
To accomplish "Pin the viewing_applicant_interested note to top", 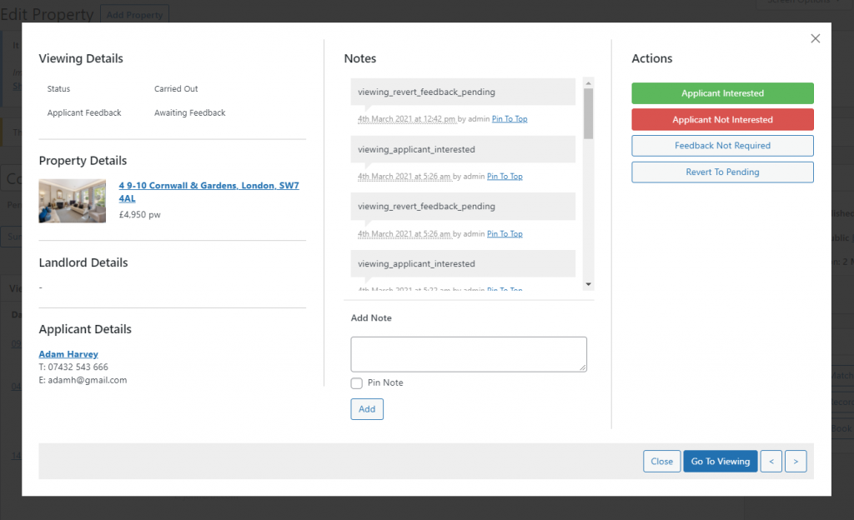I will coord(505,176).
